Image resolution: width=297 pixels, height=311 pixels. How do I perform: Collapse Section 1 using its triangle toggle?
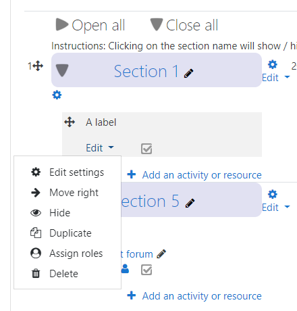coord(62,70)
